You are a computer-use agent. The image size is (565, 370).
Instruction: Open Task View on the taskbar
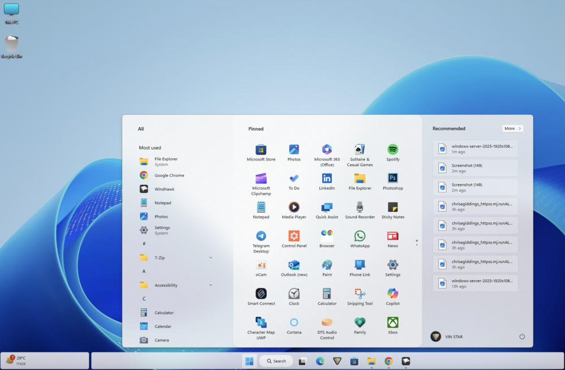tap(303, 361)
